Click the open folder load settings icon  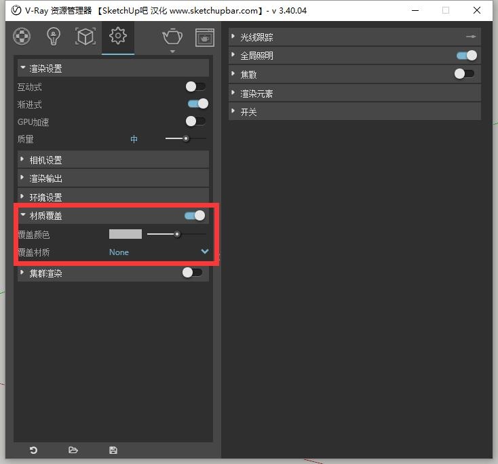pyautogui.click(x=73, y=450)
